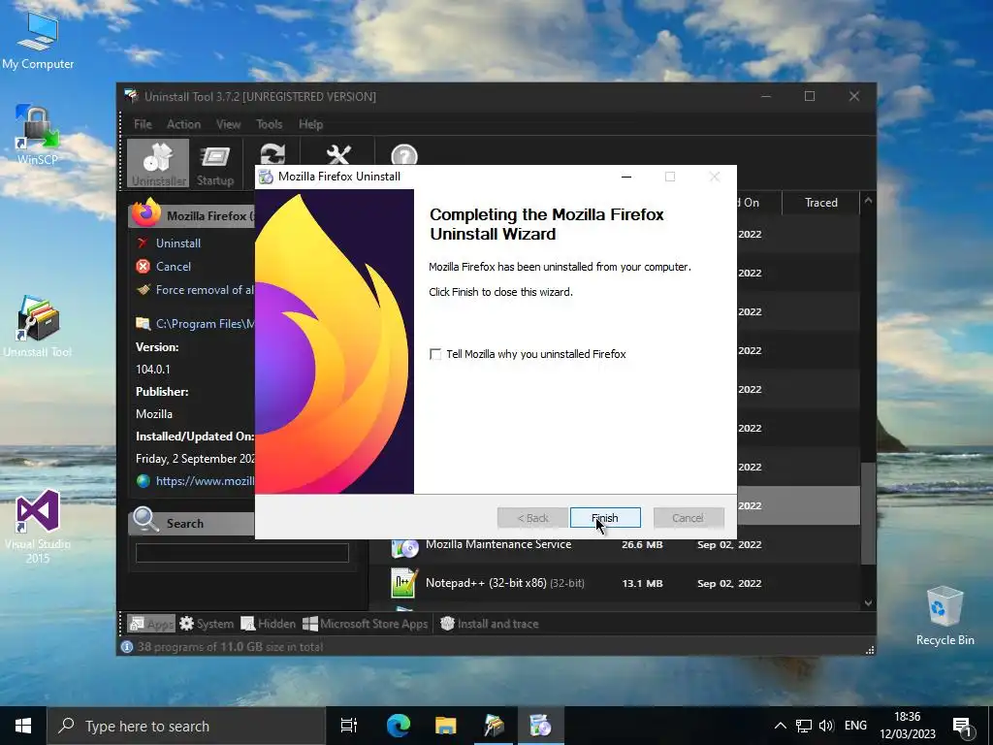
Task: Select the Notepad++ (32-bit x86) row
Action: point(614,583)
